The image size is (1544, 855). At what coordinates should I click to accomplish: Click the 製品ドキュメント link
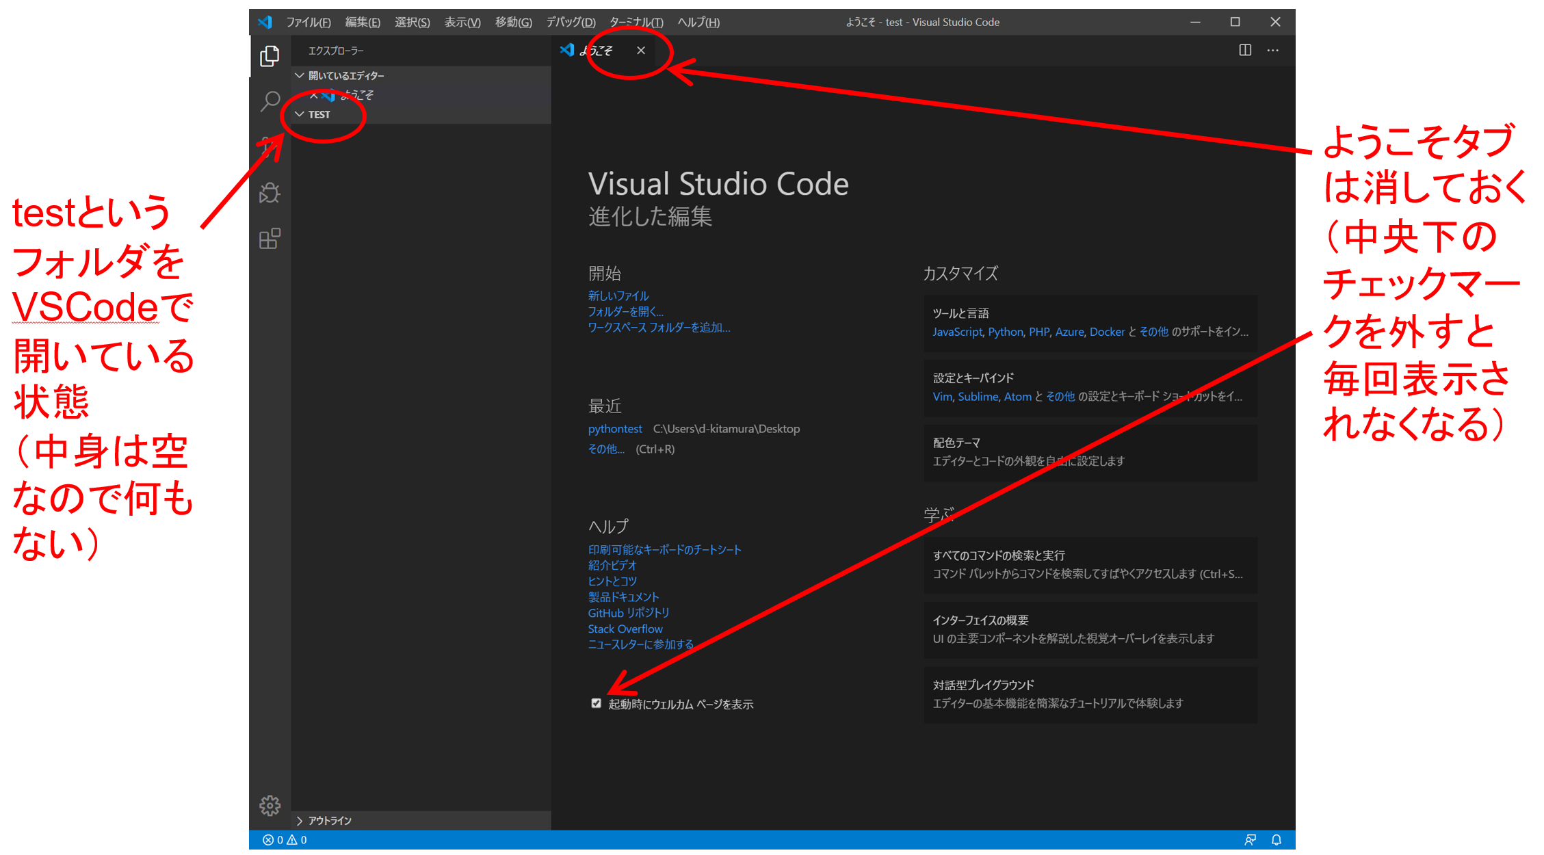tap(623, 596)
